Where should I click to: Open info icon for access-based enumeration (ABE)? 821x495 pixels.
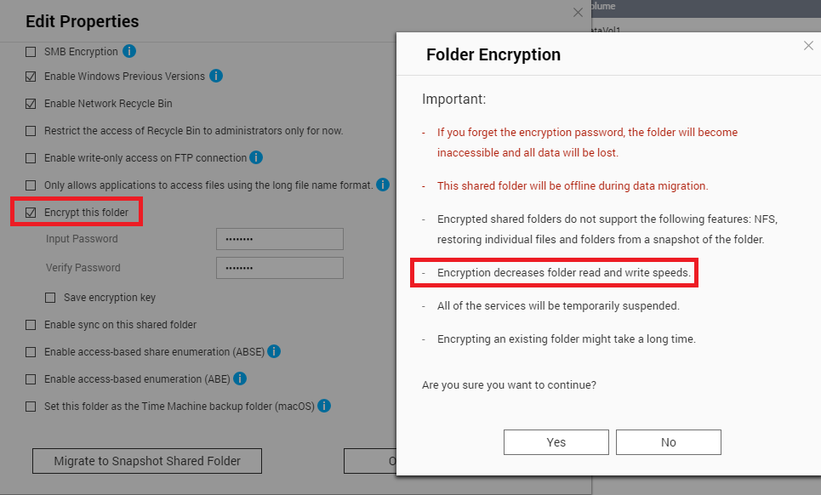(x=240, y=378)
